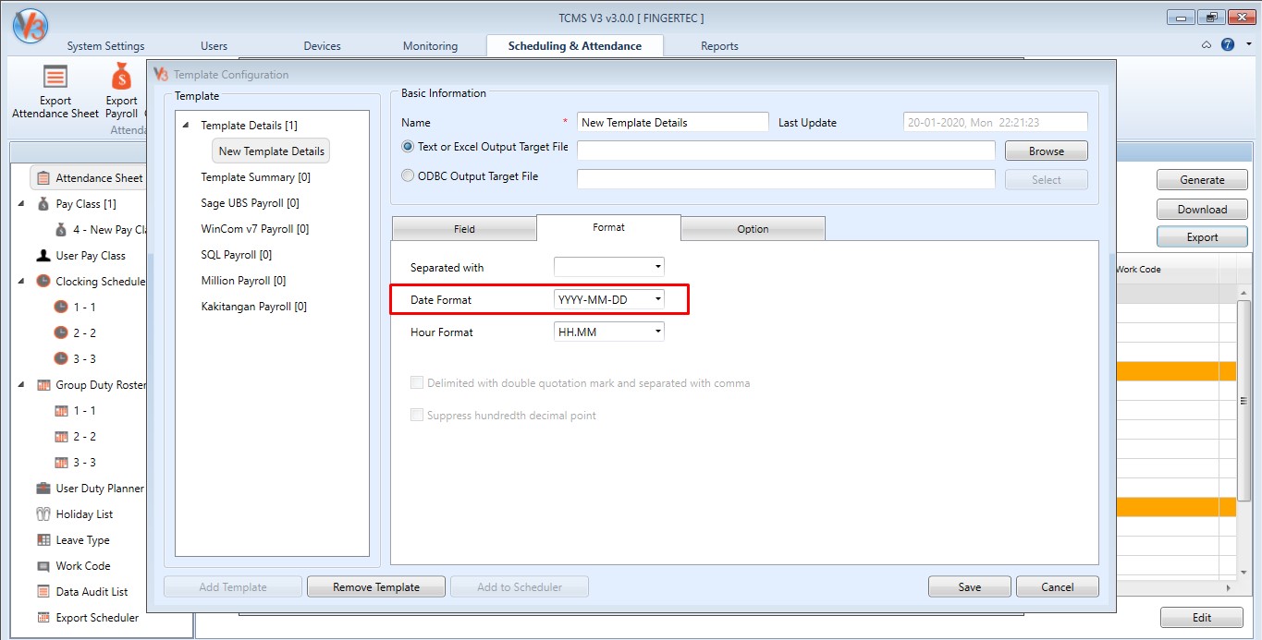Click the V3 icon in Template Configuration title
Image resolution: width=1262 pixels, height=640 pixels.
(x=161, y=74)
